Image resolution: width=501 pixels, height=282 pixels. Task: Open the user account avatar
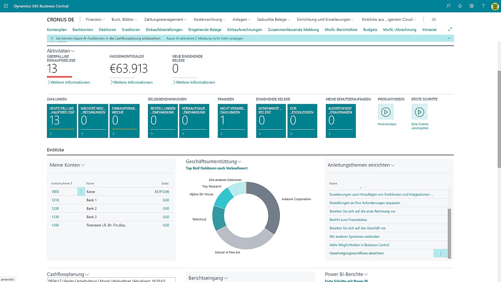[x=495, y=6]
